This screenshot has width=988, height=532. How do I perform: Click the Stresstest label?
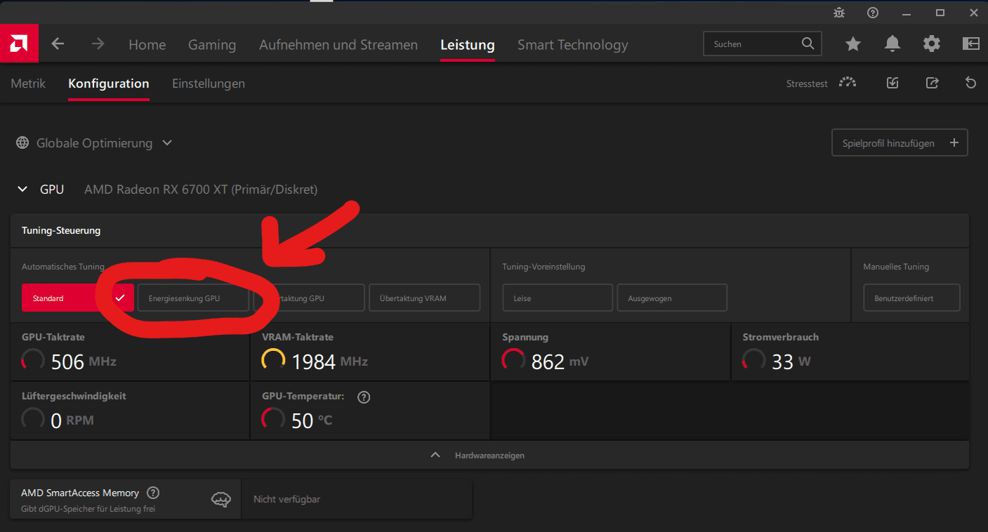pos(807,84)
